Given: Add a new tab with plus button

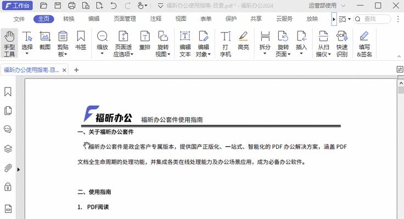Looking at the screenshot, I should click(x=76, y=70).
